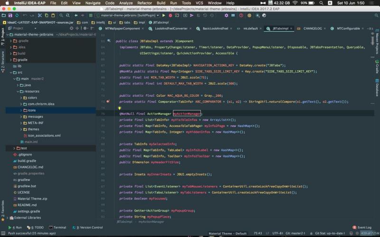Screen dimensions: 380x237
Task: Open the Analyze menu
Action: [x=126, y=3]
